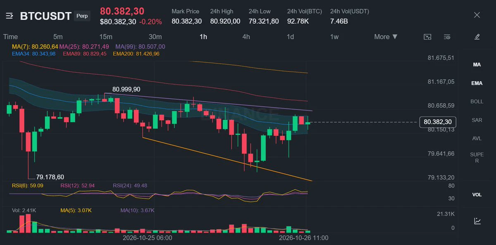This screenshot has width=496, height=245.
Task: Select the 1w timeframe
Action: 334,37
